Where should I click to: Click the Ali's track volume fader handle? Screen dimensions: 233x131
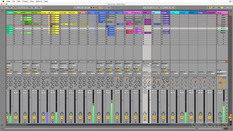click(30, 97)
